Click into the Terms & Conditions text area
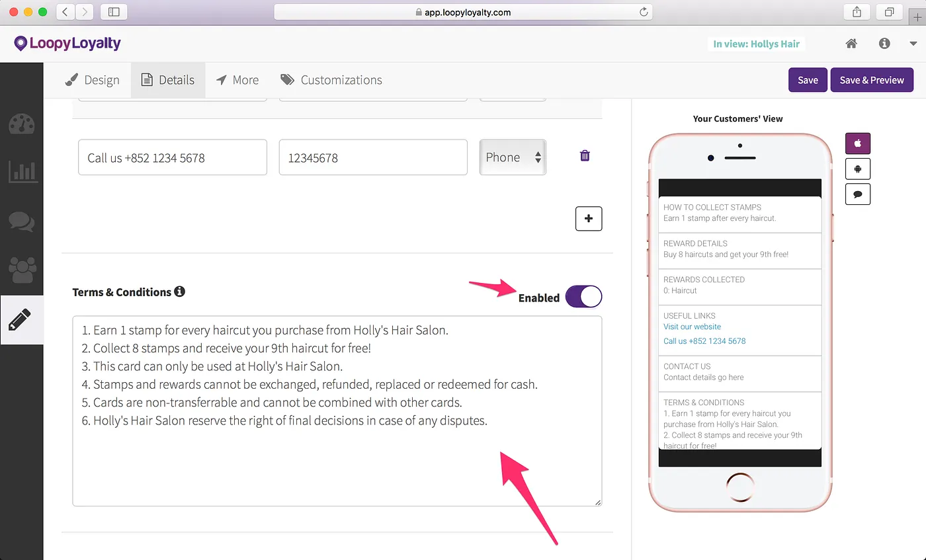The width and height of the screenshot is (926, 560). [337, 411]
